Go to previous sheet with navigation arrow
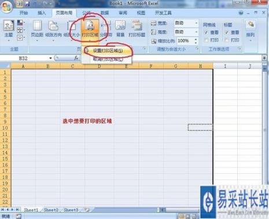Image resolution: width=269 pixels, height=219 pixels. click(8, 210)
